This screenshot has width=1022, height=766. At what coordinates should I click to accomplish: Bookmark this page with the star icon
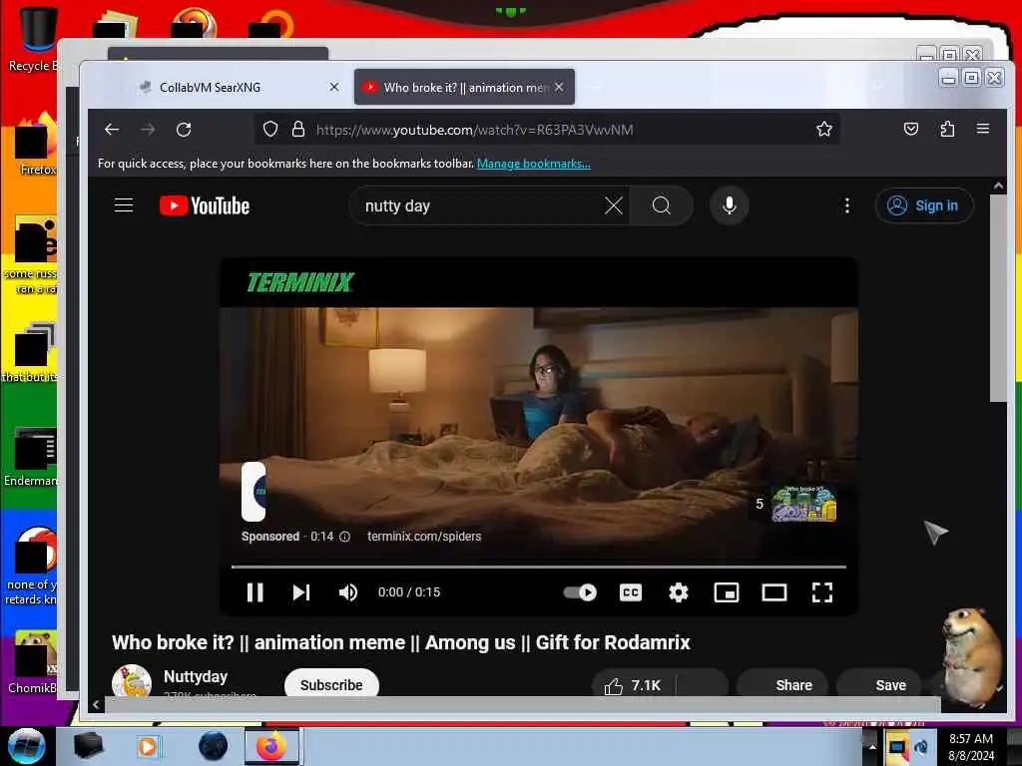pyautogui.click(x=823, y=129)
